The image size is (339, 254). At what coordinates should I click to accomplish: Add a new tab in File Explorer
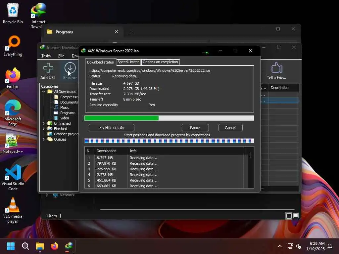pos(131,32)
